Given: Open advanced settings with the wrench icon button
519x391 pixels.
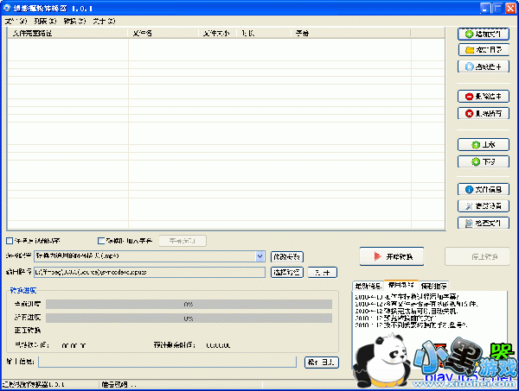Looking at the screenshot, I should coord(483,206).
